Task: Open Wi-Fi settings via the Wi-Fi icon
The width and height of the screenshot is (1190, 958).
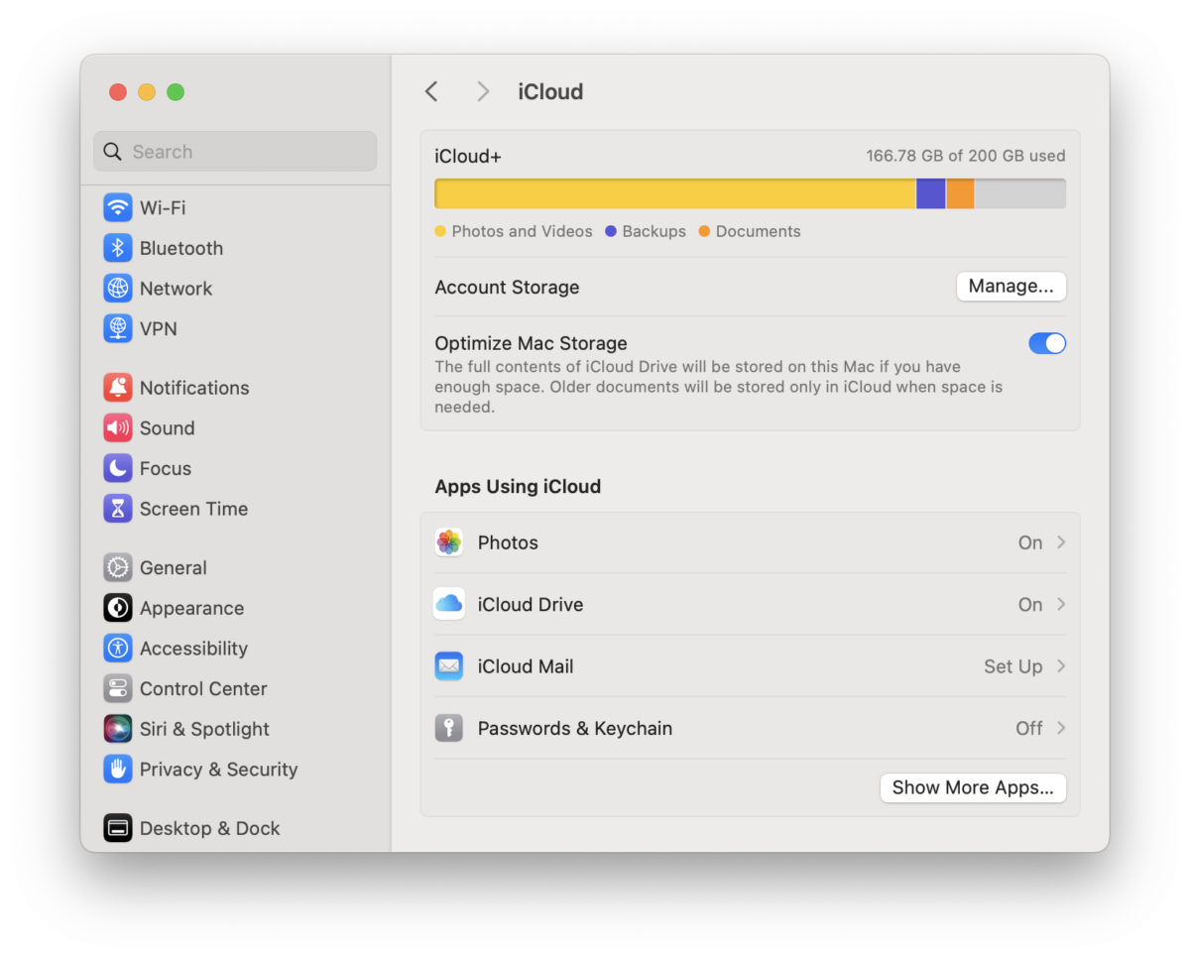Action: 117,207
